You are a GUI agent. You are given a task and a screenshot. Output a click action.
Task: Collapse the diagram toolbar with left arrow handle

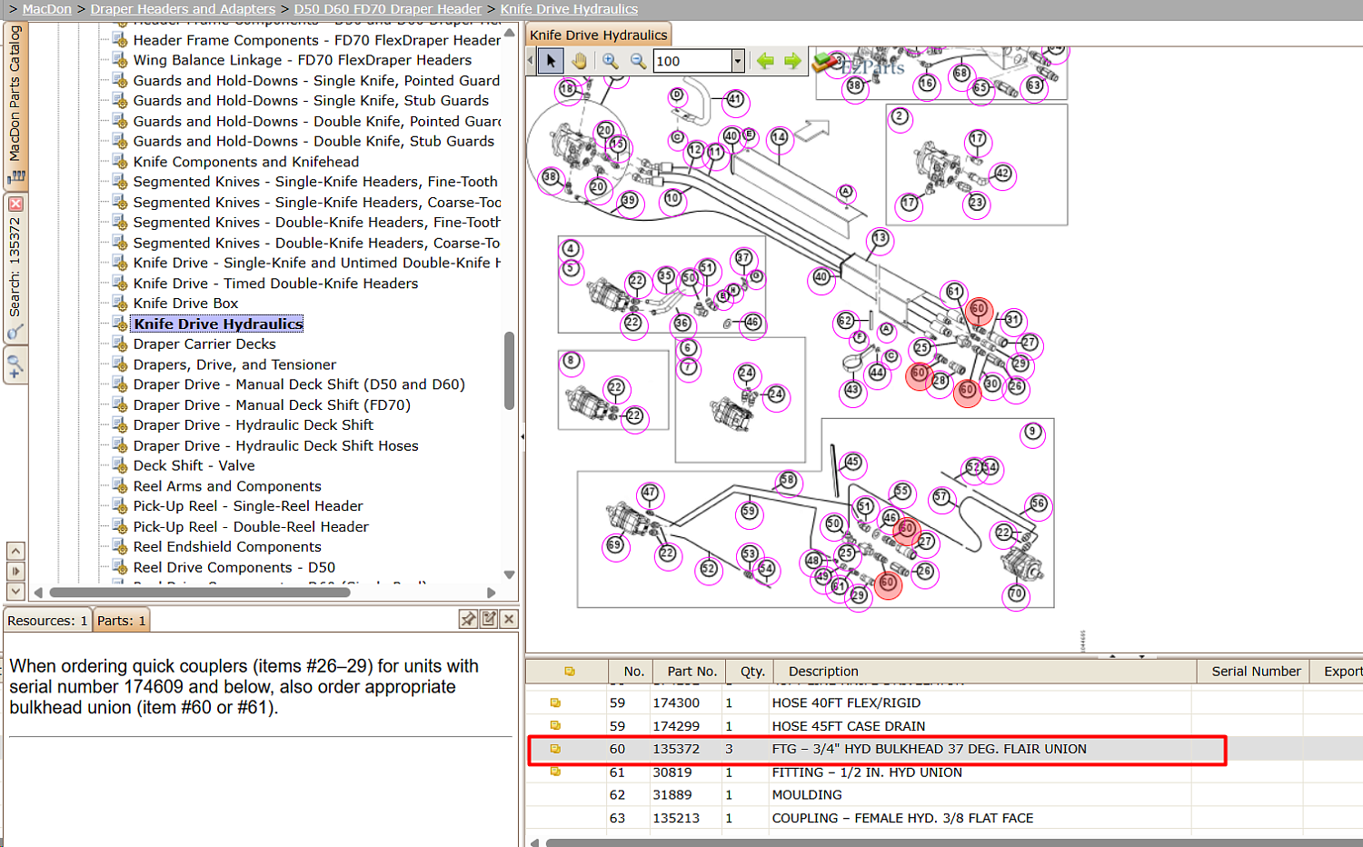tap(531, 61)
